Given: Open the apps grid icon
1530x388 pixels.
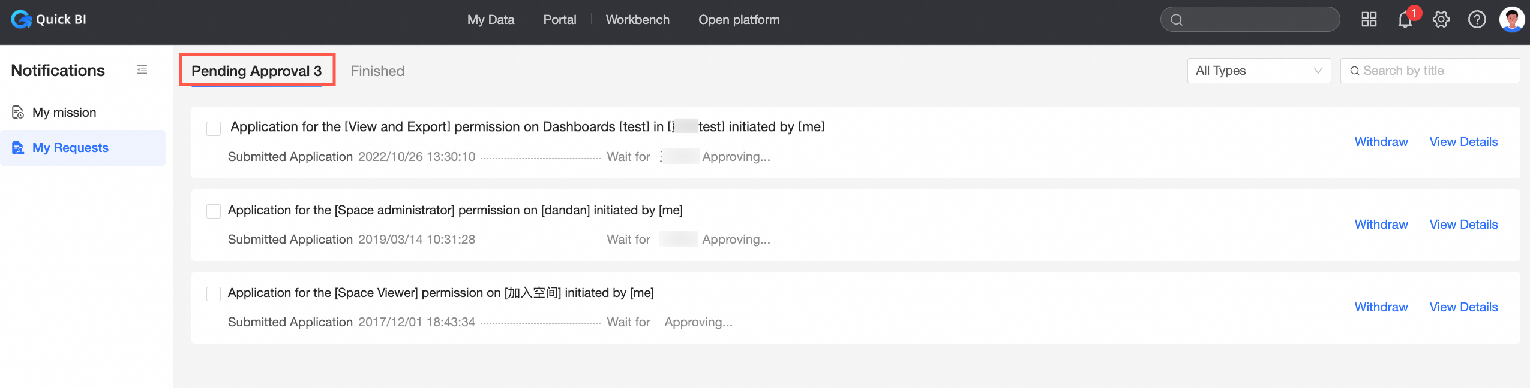Looking at the screenshot, I should click(1369, 20).
